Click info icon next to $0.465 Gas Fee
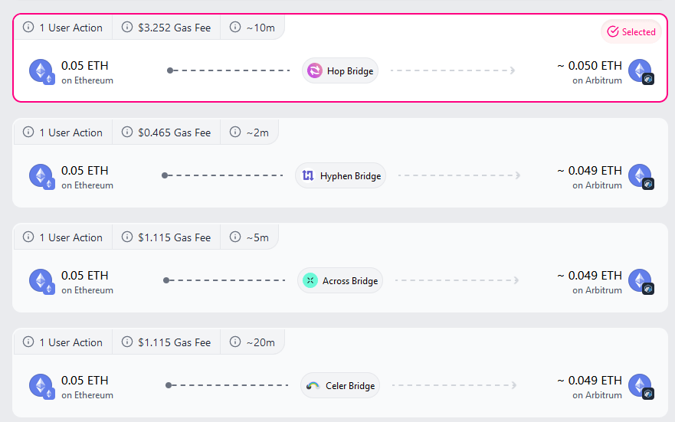675x422 pixels. pyautogui.click(x=127, y=132)
